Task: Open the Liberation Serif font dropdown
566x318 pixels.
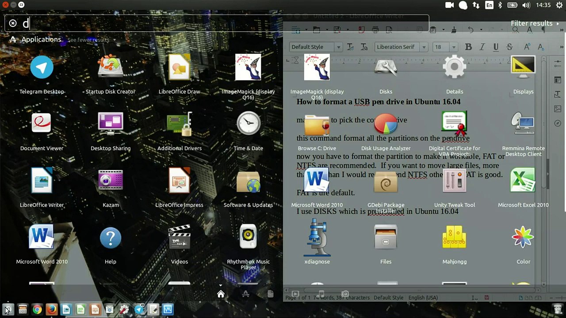Action: pyautogui.click(x=424, y=47)
